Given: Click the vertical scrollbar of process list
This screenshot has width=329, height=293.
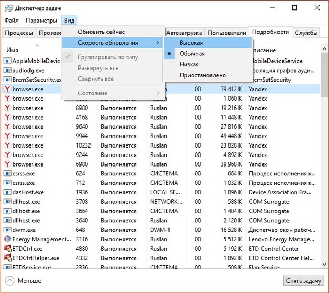Looking at the screenshot, I should click(x=324, y=158).
